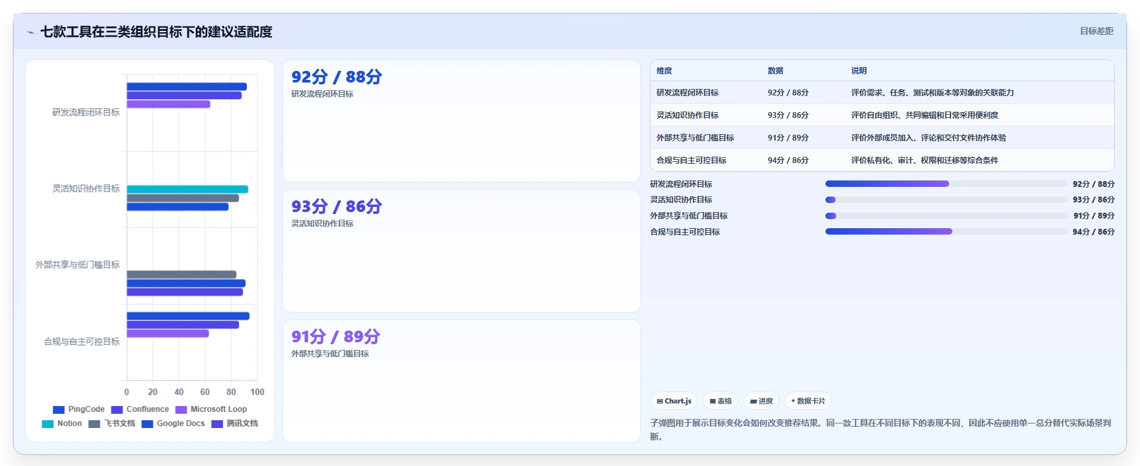Click the top blue bar in the 合规与自主可控目标 group
Image resolution: width=1140 pixels, height=466 pixels.
[188, 316]
